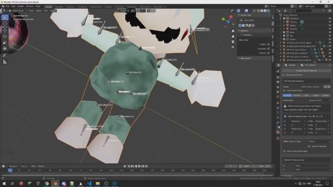Select the Transform tool

click(5, 49)
